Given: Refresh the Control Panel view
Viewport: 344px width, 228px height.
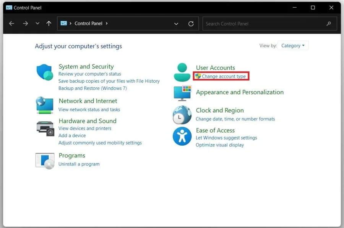Looking at the screenshot, I should point(191,24).
